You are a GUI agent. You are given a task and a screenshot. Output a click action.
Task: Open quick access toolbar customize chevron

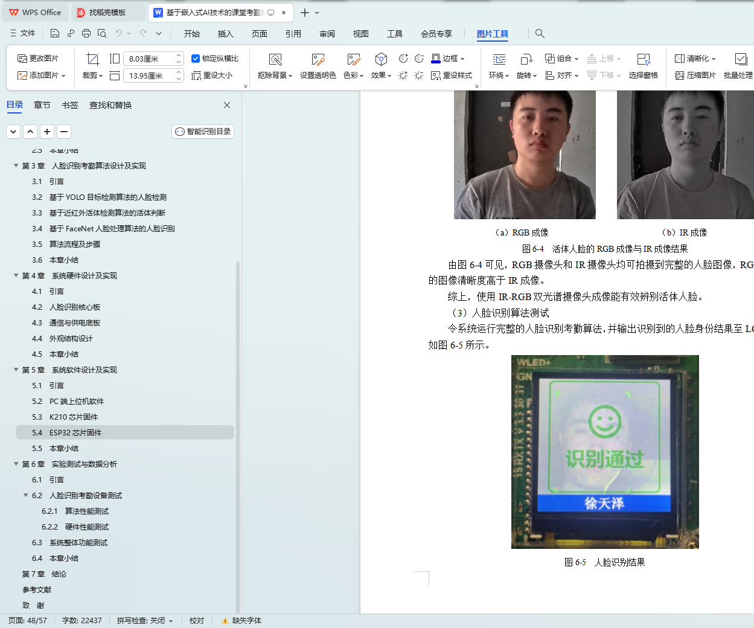(x=159, y=33)
